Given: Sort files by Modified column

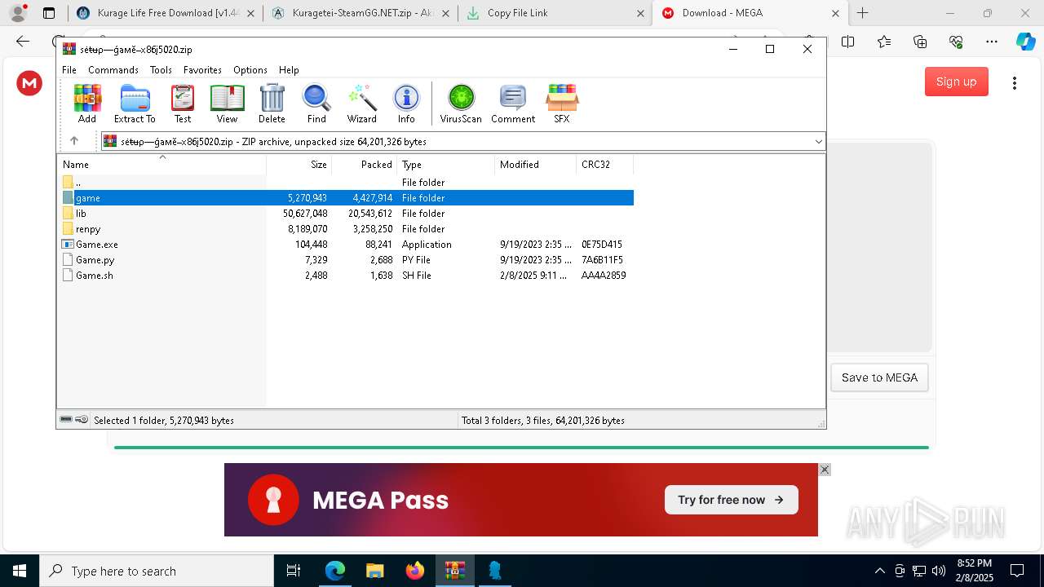Looking at the screenshot, I should tap(536, 165).
